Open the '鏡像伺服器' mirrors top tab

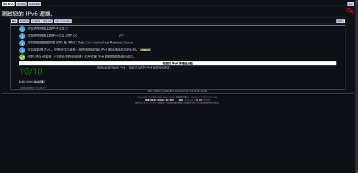click(34, 4)
